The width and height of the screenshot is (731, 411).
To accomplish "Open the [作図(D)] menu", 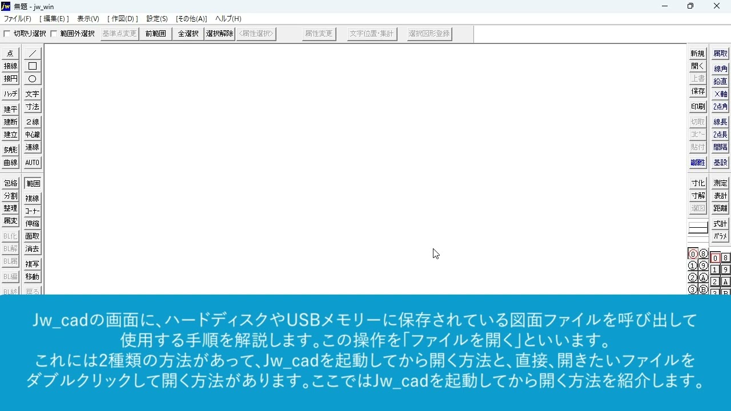I will coord(123,19).
